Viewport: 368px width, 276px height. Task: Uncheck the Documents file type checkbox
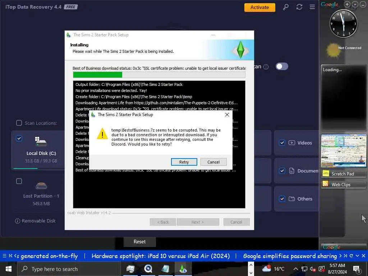click(x=282, y=171)
